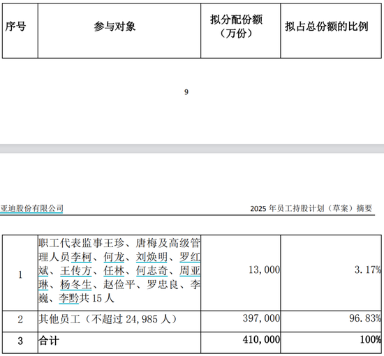The height and width of the screenshot is (356, 384).
Task: Click the total value 410,000
Action: [x=261, y=339]
